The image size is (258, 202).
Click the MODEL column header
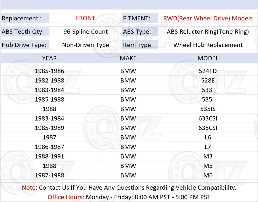point(208,58)
